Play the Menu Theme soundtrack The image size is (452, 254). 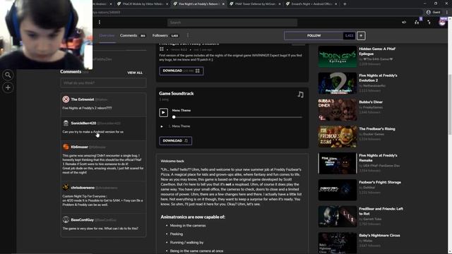[163, 113]
